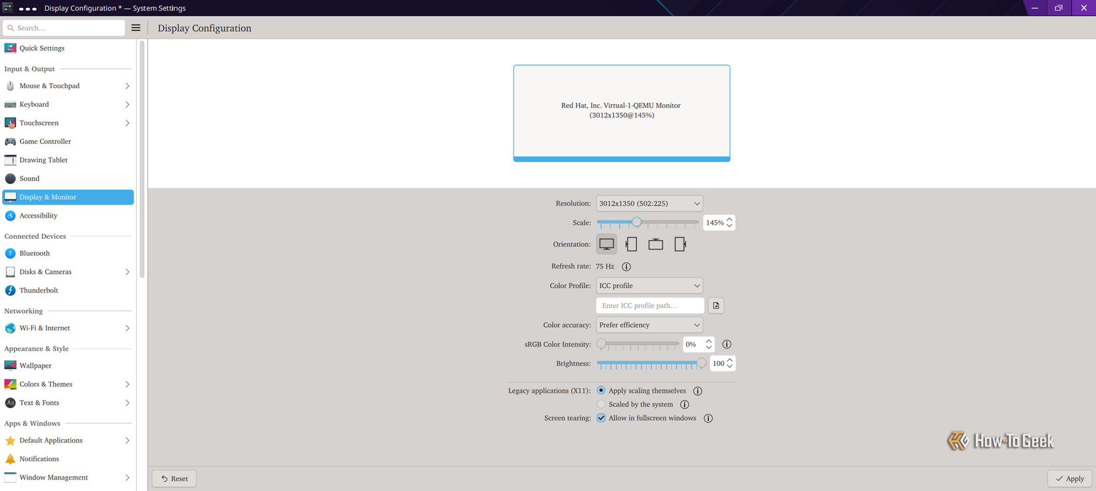Click the title bar three-dots menu
The width and height of the screenshot is (1096, 491).
pyautogui.click(x=28, y=9)
